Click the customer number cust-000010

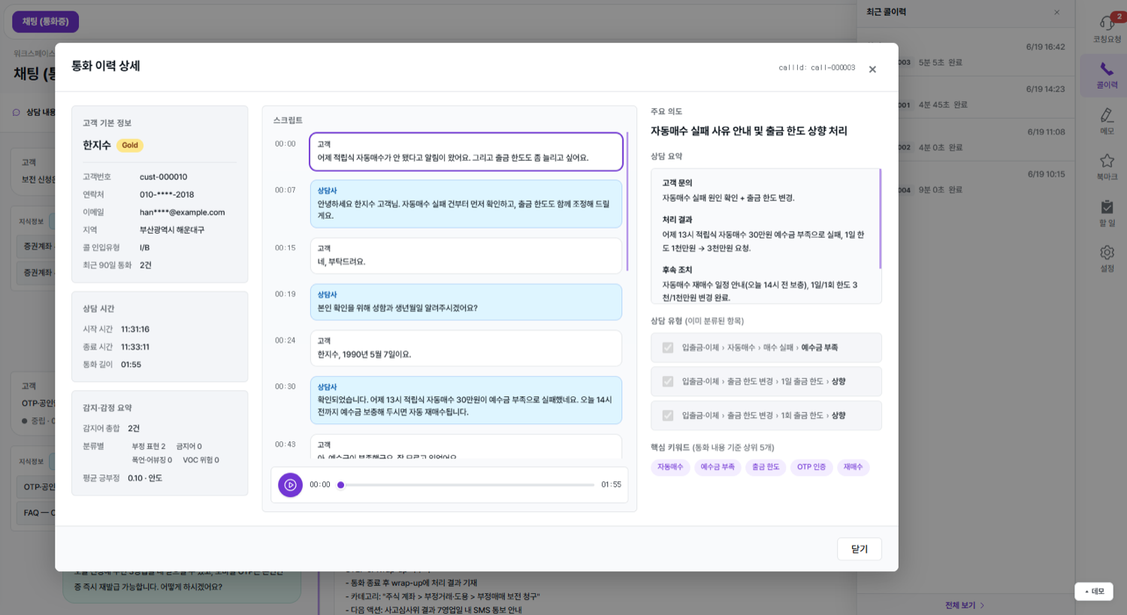tap(163, 177)
